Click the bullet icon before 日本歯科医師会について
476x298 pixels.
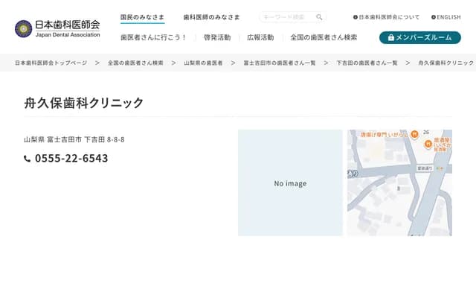click(x=356, y=17)
